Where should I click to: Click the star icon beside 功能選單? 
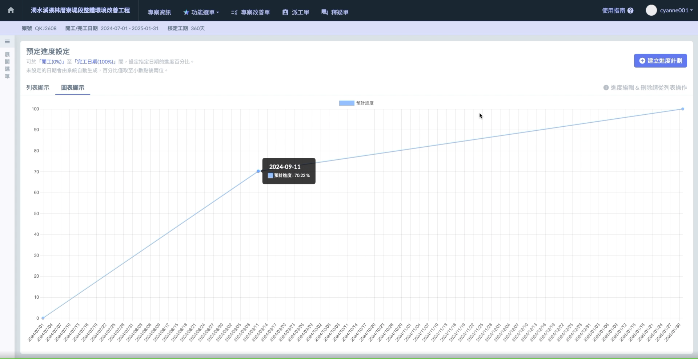(186, 12)
